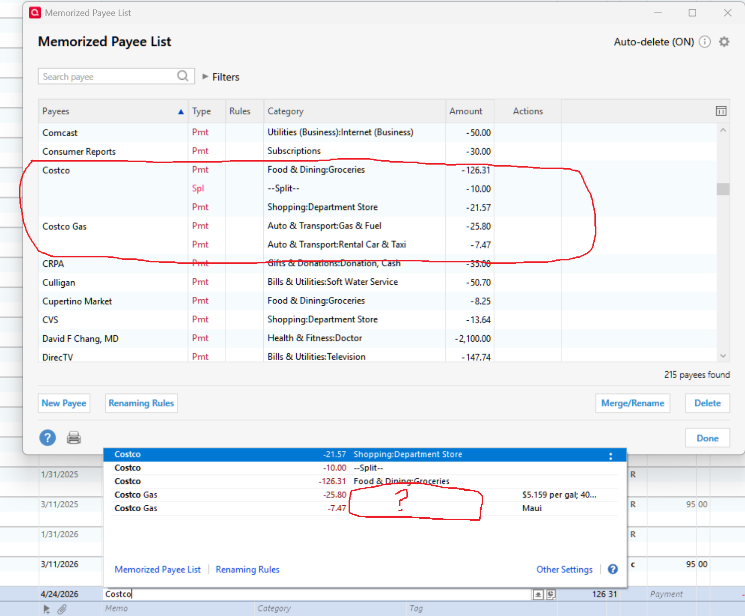The height and width of the screenshot is (616, 745).
Task: Click the help icon beside Other Settings
Action: 613,569
